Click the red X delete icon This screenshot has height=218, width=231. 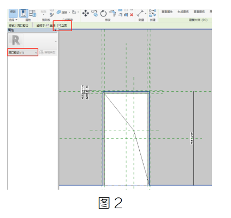132,15
